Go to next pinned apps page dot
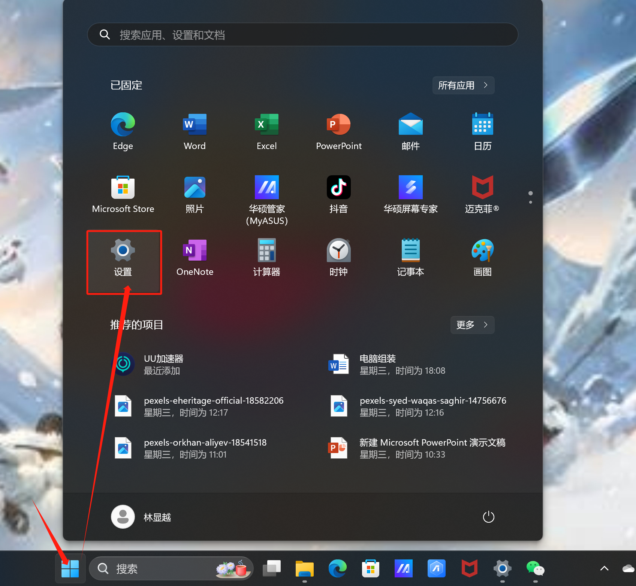 (530, 202)
